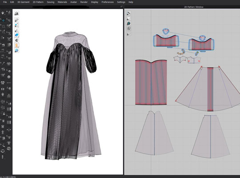Open the Help menu

pos(131,2)
